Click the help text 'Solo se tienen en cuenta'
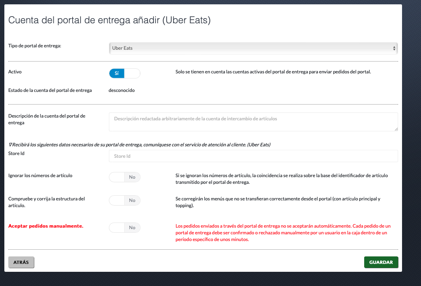The height and width of the screenshot is (286, 421). 273,72
